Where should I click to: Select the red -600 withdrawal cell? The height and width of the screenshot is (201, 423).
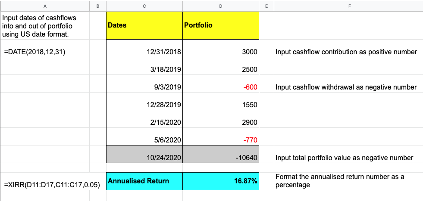point(221,87)
